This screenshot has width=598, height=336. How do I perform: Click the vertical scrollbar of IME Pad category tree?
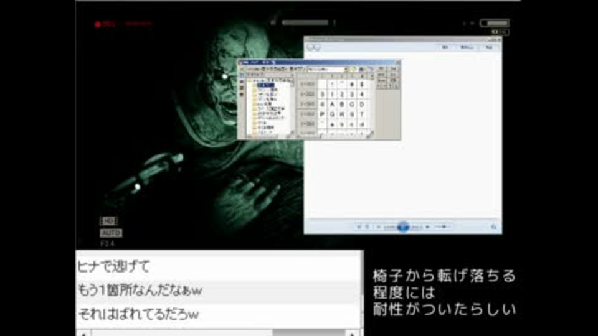292,106
